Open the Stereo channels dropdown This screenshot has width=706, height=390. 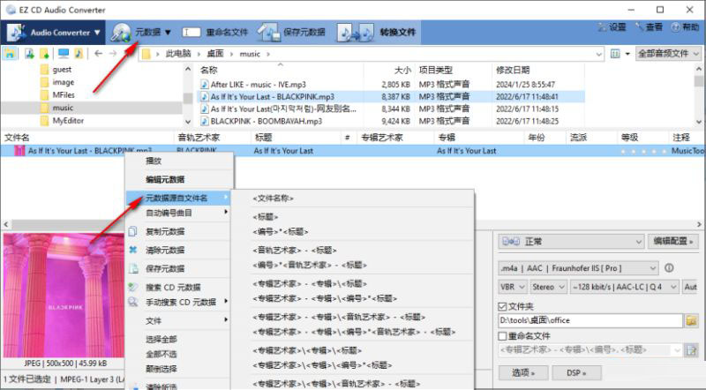[548, 287]
